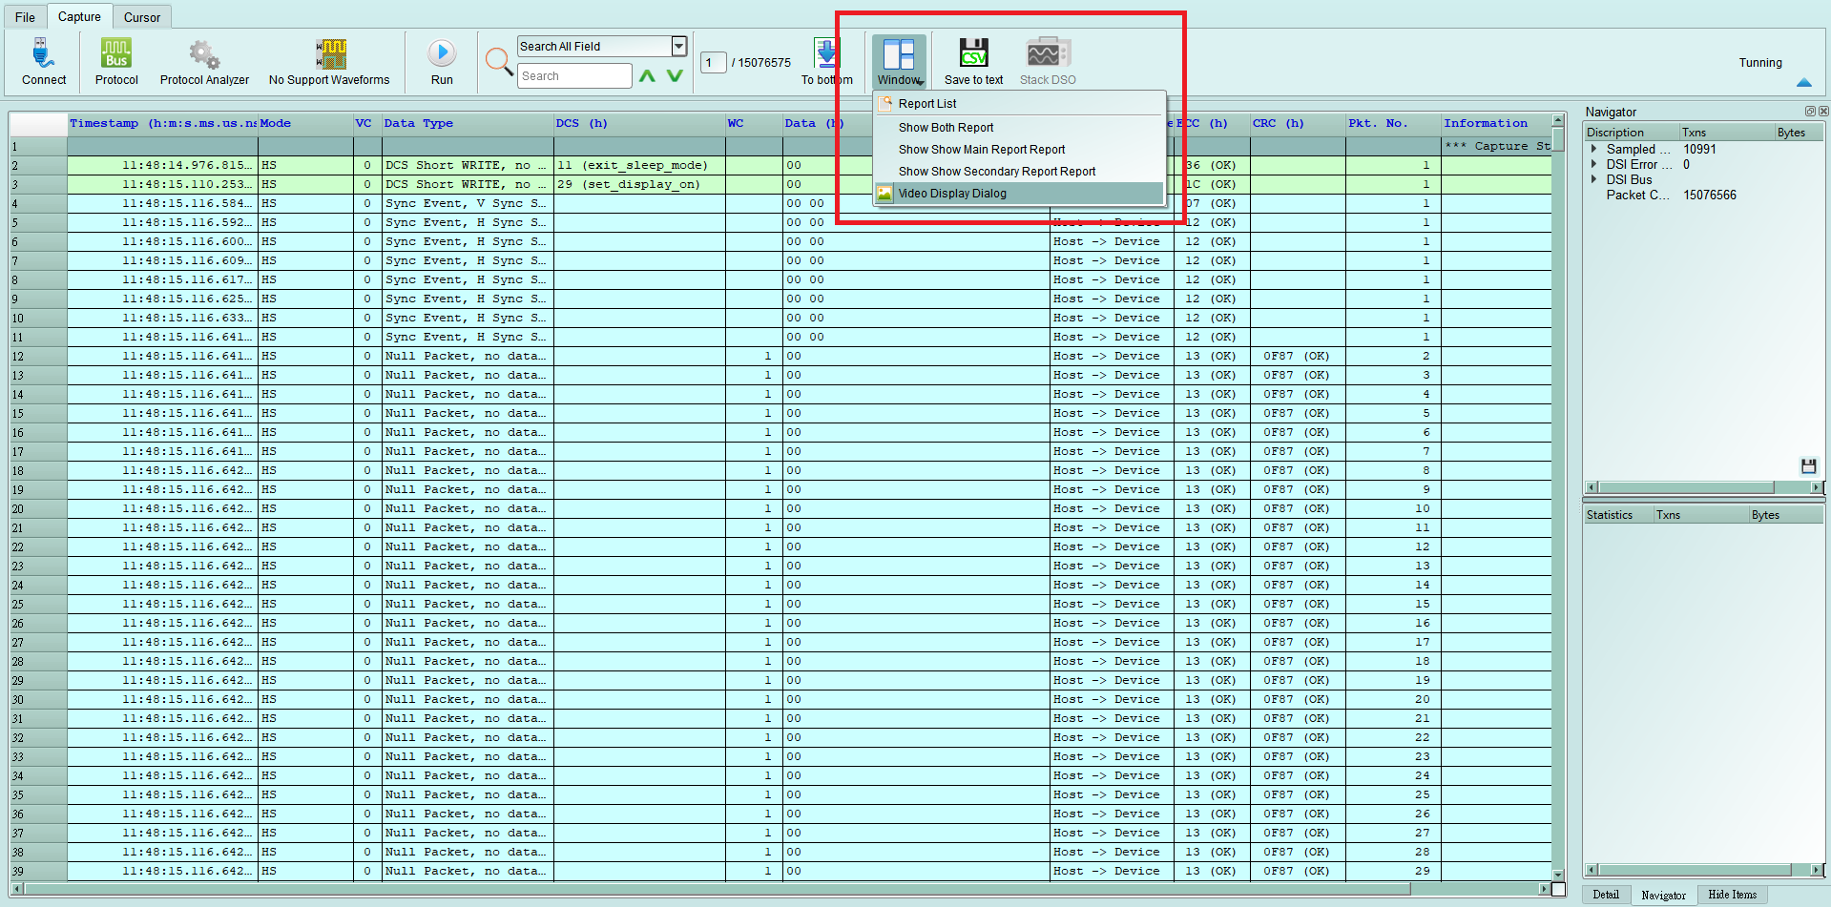This screenshot has height=907, width=1831.
Task: Click the packet number input field
Action: click(714, 63)
